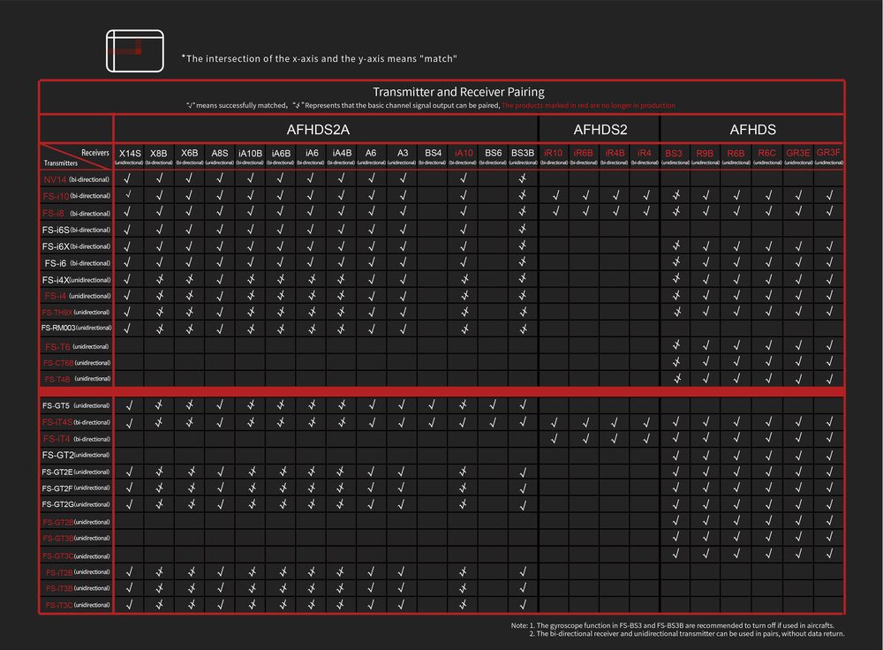Select the FS-GT3C transmitter row label

tap(76, 556)
